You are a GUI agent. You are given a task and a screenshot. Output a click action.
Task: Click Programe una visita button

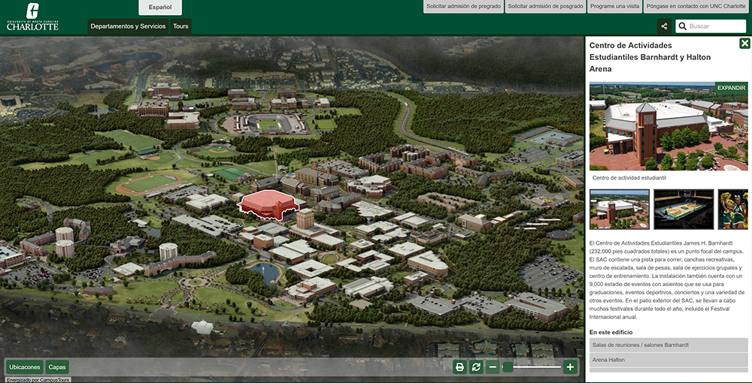[614, 6]
